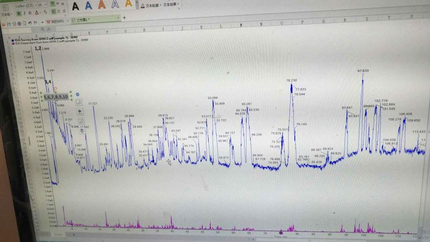The image size is (430, 242).
Task: Select column header M
Action: [241, 25]
